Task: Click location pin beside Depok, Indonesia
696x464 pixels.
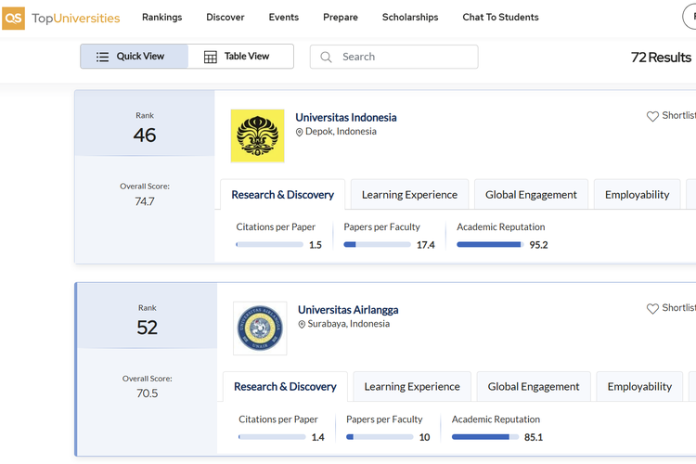Action: 300,133
